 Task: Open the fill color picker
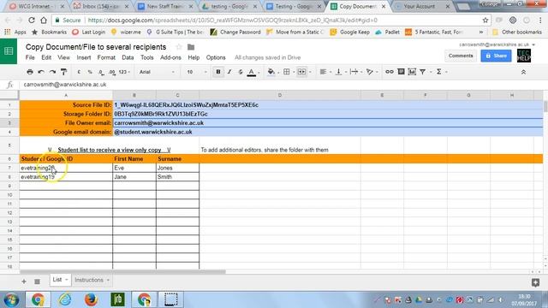point(271,72)
